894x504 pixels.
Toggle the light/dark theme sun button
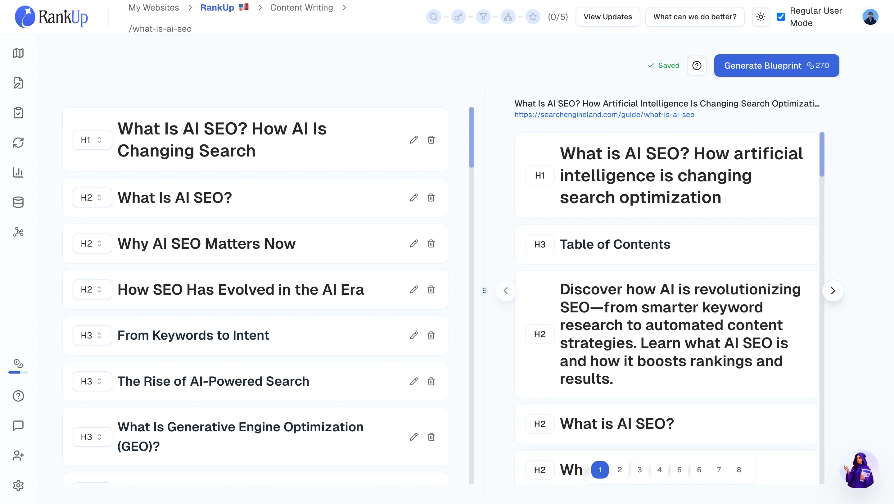[x=761, y=17]
